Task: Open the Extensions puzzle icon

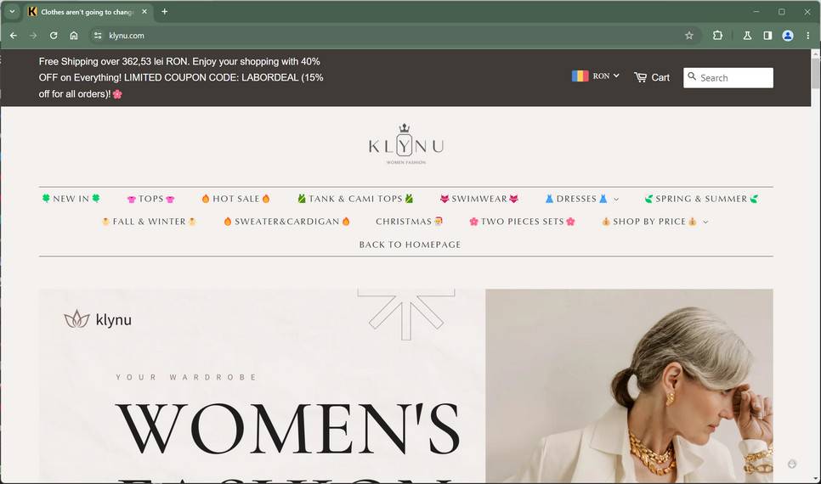Action: pos(717,36)
